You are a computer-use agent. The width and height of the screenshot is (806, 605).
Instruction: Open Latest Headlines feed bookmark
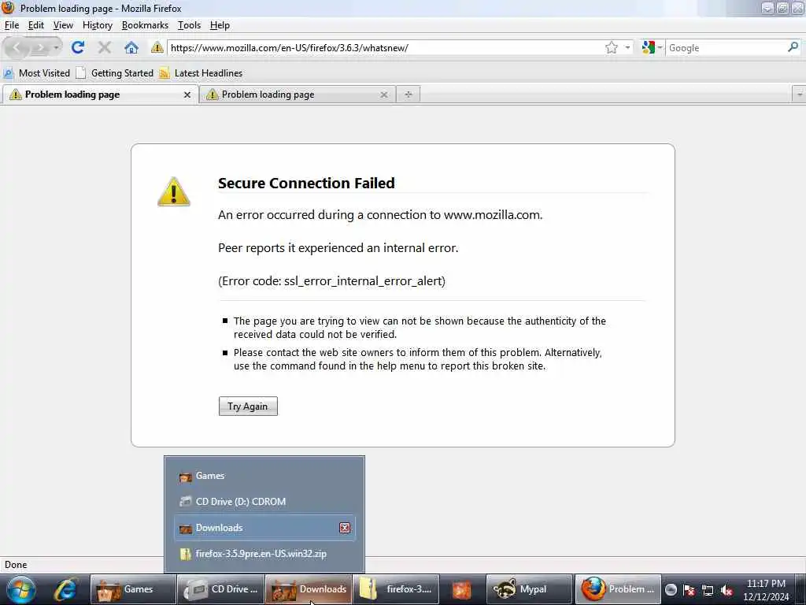pos(201,73)
